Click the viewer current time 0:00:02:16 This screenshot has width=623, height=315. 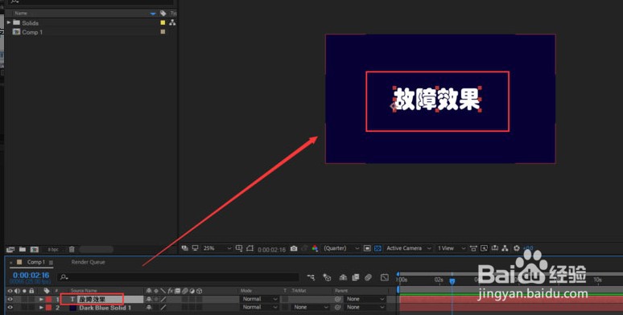point(271,250)
